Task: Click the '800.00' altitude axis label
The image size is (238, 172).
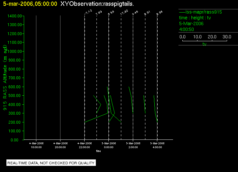Action: tap(14, 69)
